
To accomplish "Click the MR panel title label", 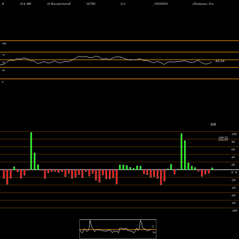I will point(213,124).
